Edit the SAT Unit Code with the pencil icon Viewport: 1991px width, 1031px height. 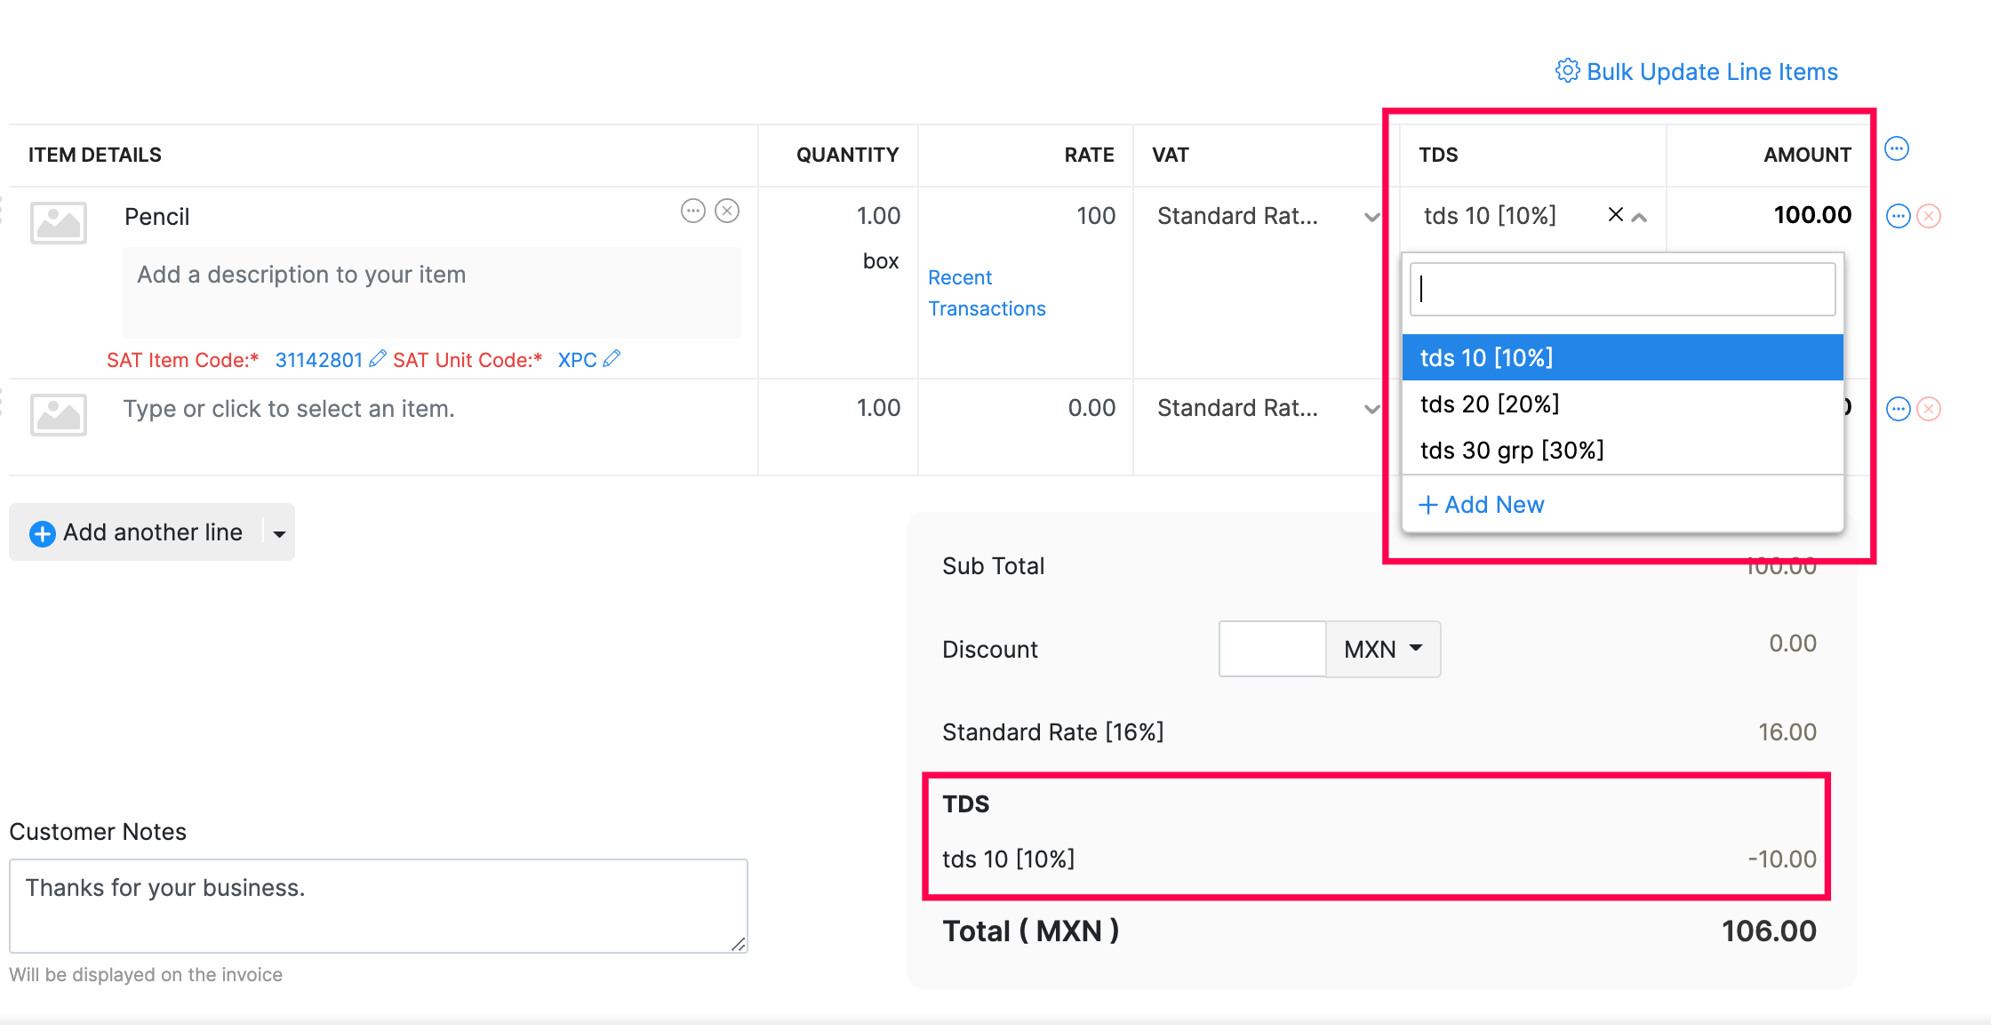click(x=612, y=358)
